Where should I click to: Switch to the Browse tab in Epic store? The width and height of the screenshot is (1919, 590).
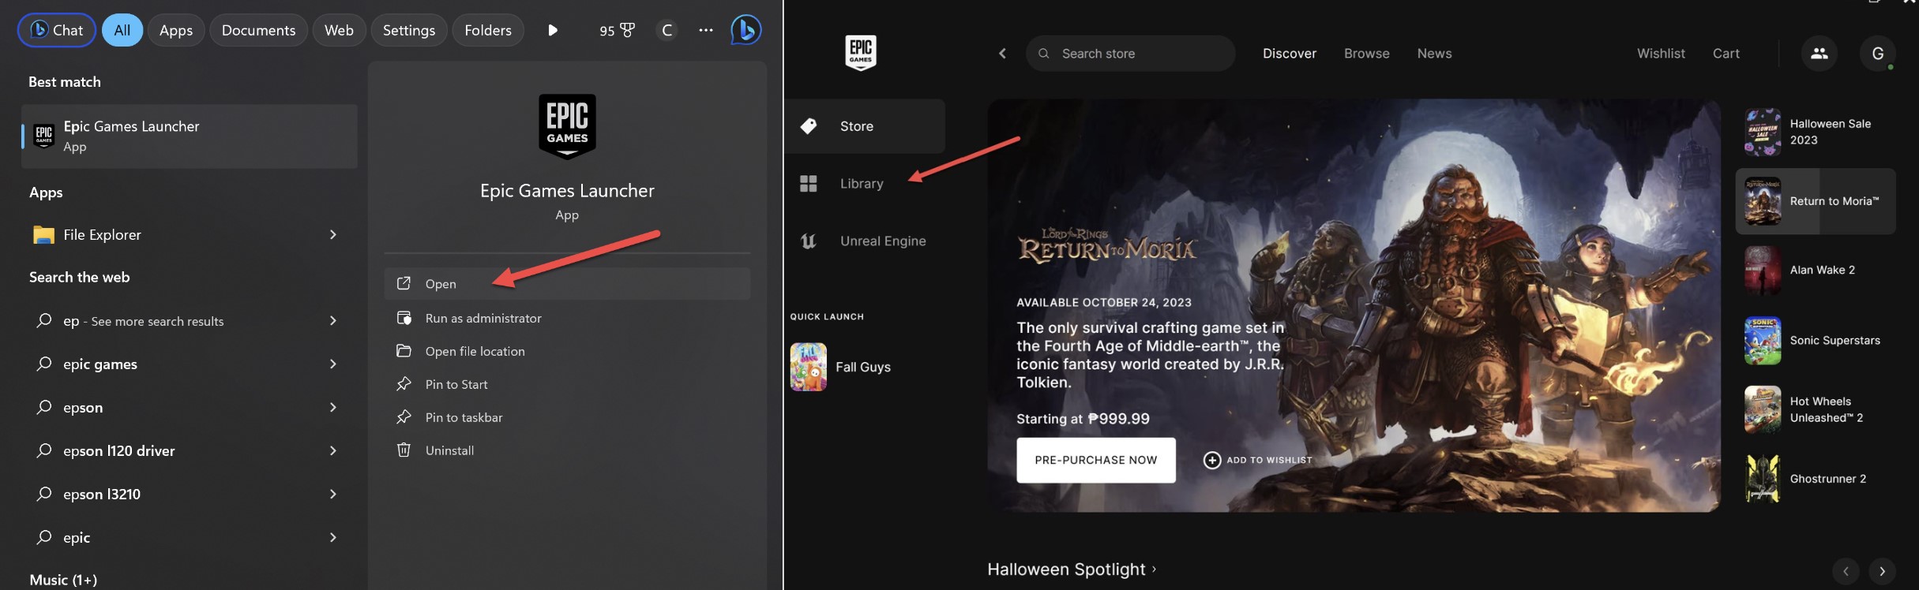(x=1367, y=54)
